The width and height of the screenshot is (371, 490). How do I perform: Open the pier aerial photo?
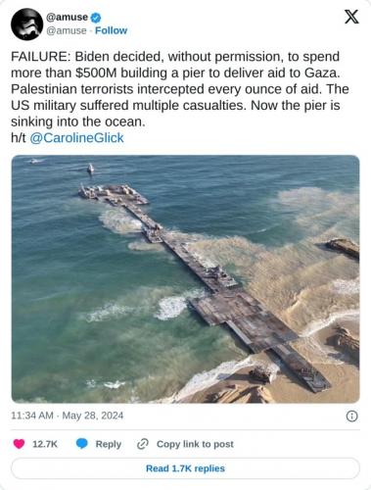185,279
